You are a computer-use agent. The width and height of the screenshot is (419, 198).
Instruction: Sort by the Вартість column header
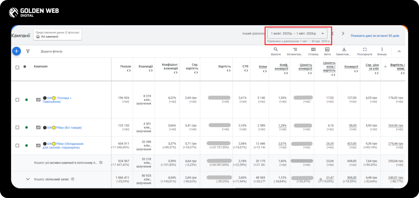tap(224, 66)
